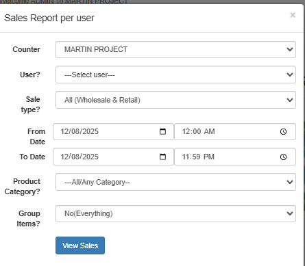Click the Sale type? label

point(31,105)
